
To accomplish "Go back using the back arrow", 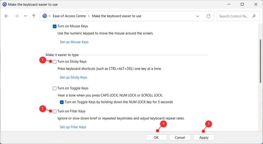I will (x=7, y=16).
